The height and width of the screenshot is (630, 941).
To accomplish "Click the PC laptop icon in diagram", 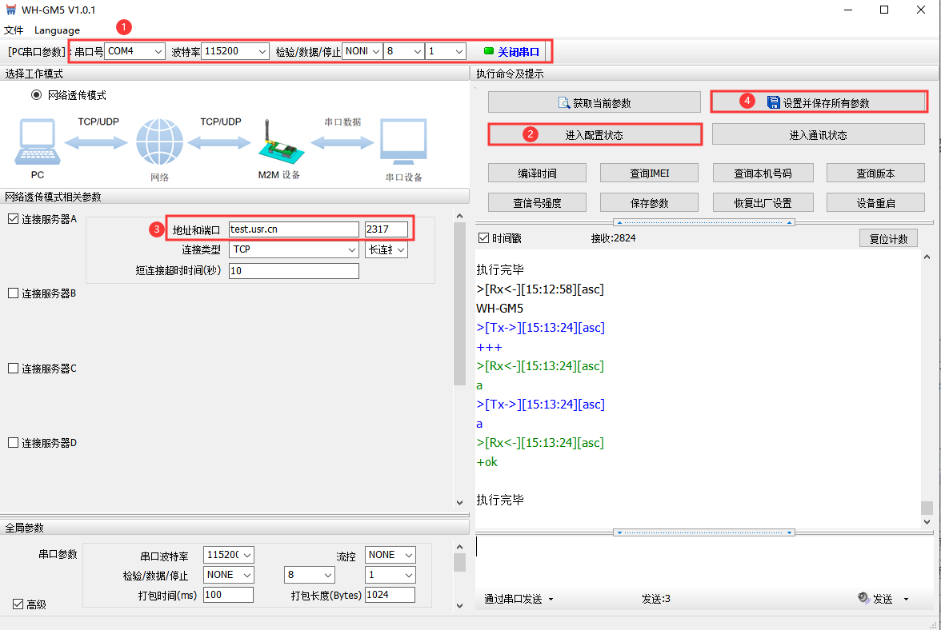I will click(36, 142).
